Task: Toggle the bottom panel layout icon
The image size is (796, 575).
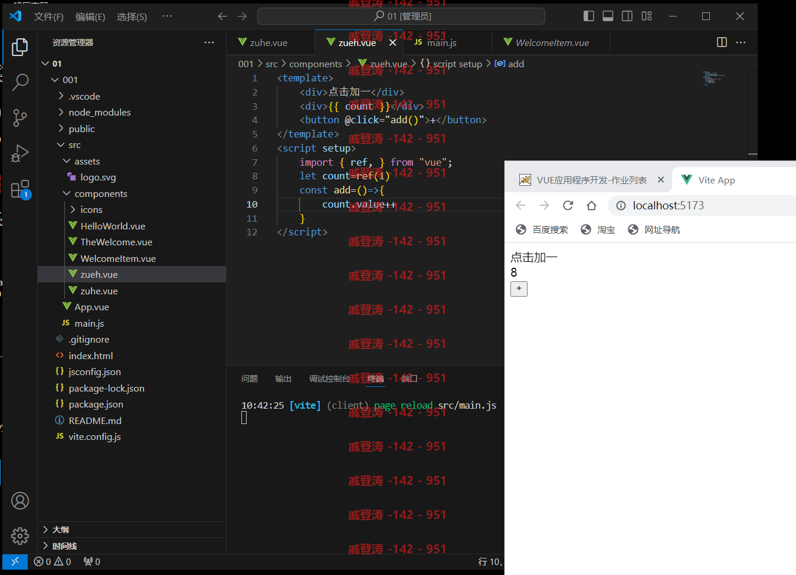Action: 608,16
